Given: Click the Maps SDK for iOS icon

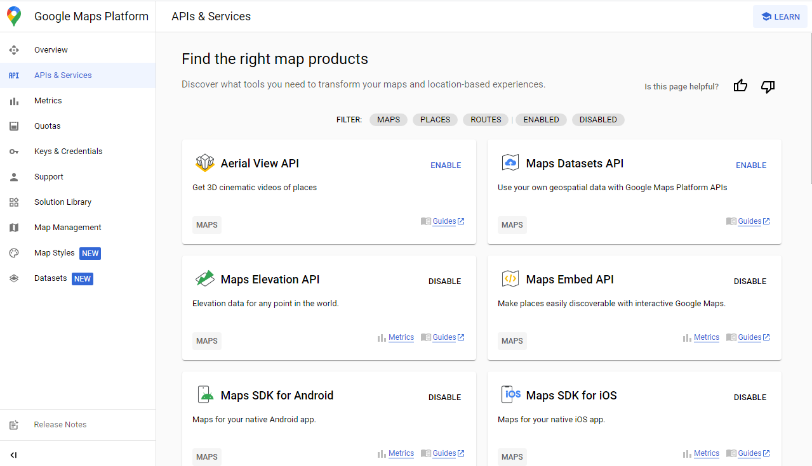Looking at the screenshot, I should pos(510,394).
